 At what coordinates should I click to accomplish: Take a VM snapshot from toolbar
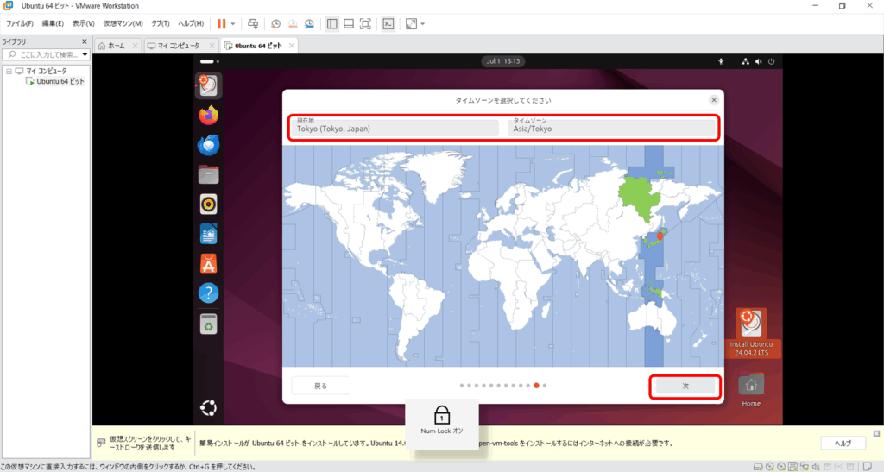click(275, 23)
